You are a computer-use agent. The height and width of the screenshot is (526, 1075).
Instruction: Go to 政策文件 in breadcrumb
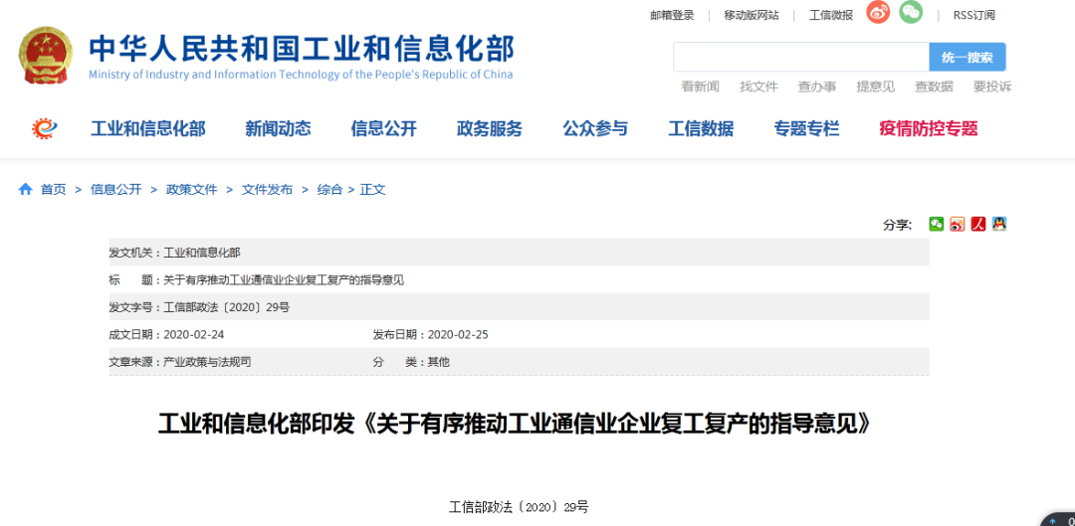tap(191, 189)
